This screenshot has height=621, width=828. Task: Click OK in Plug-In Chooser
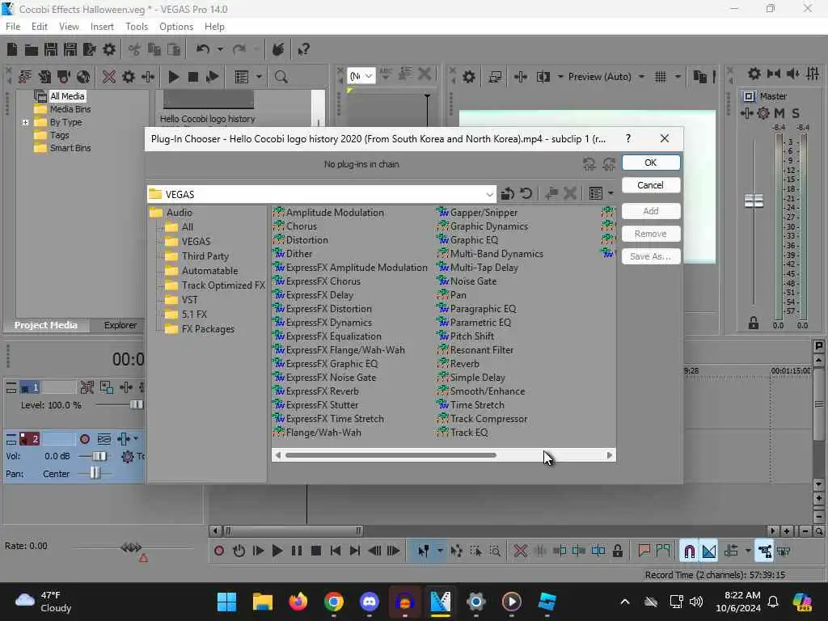(x=651, y=163)
